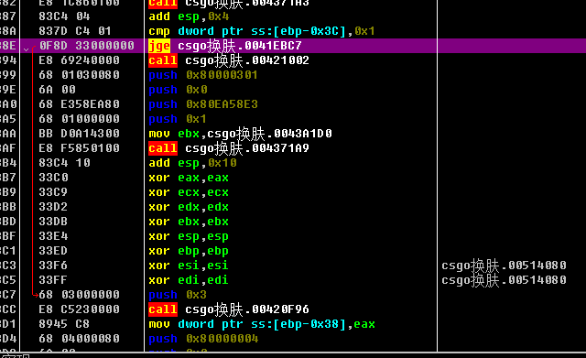Click call csgo换肤.00421002 instruction
Image resolution: width=586 pixels, height=358 pixels.
(229, 60)
